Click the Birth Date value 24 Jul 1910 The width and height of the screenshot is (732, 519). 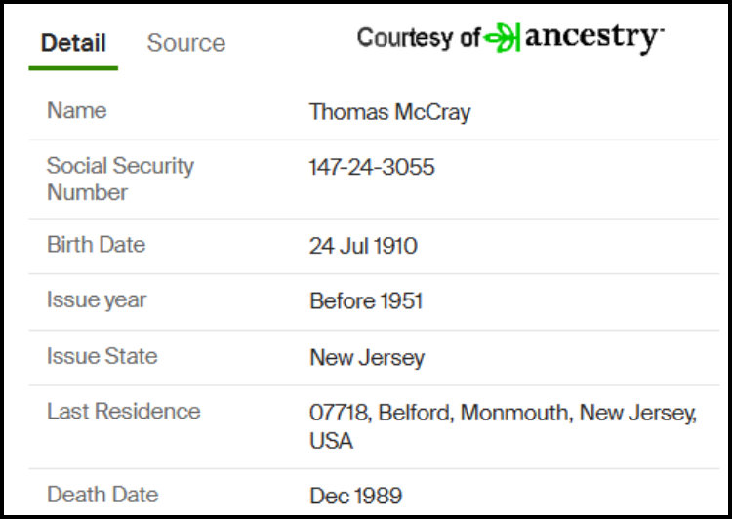363,246
